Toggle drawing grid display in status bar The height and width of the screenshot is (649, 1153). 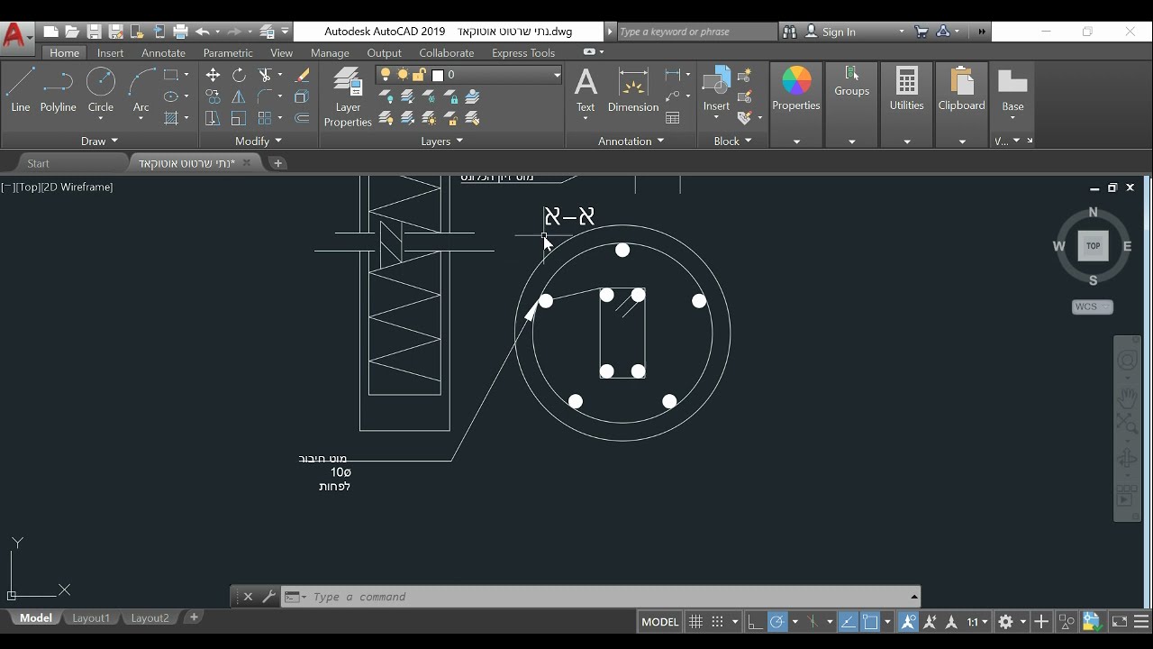695,622
